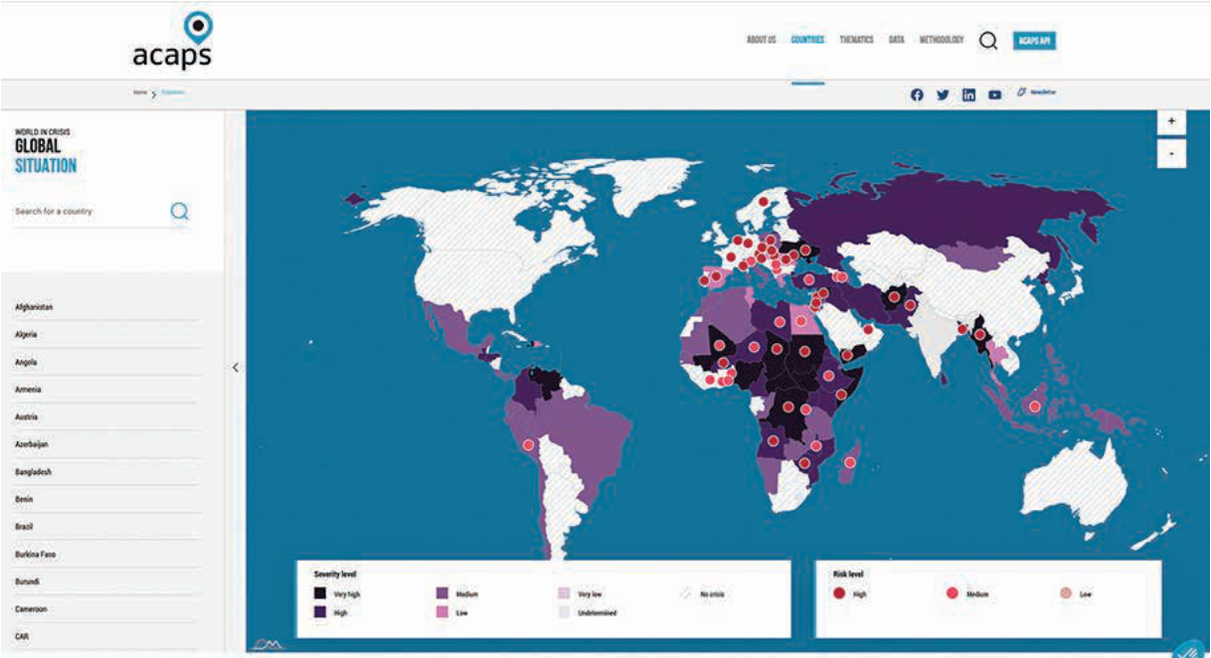This screenshot has width=1211, height=658.
Task: Click the Undetermined severity swatch
Action: point(565,612)
